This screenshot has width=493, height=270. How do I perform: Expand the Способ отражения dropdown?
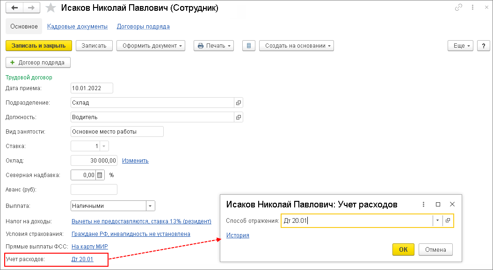[437, 220]
